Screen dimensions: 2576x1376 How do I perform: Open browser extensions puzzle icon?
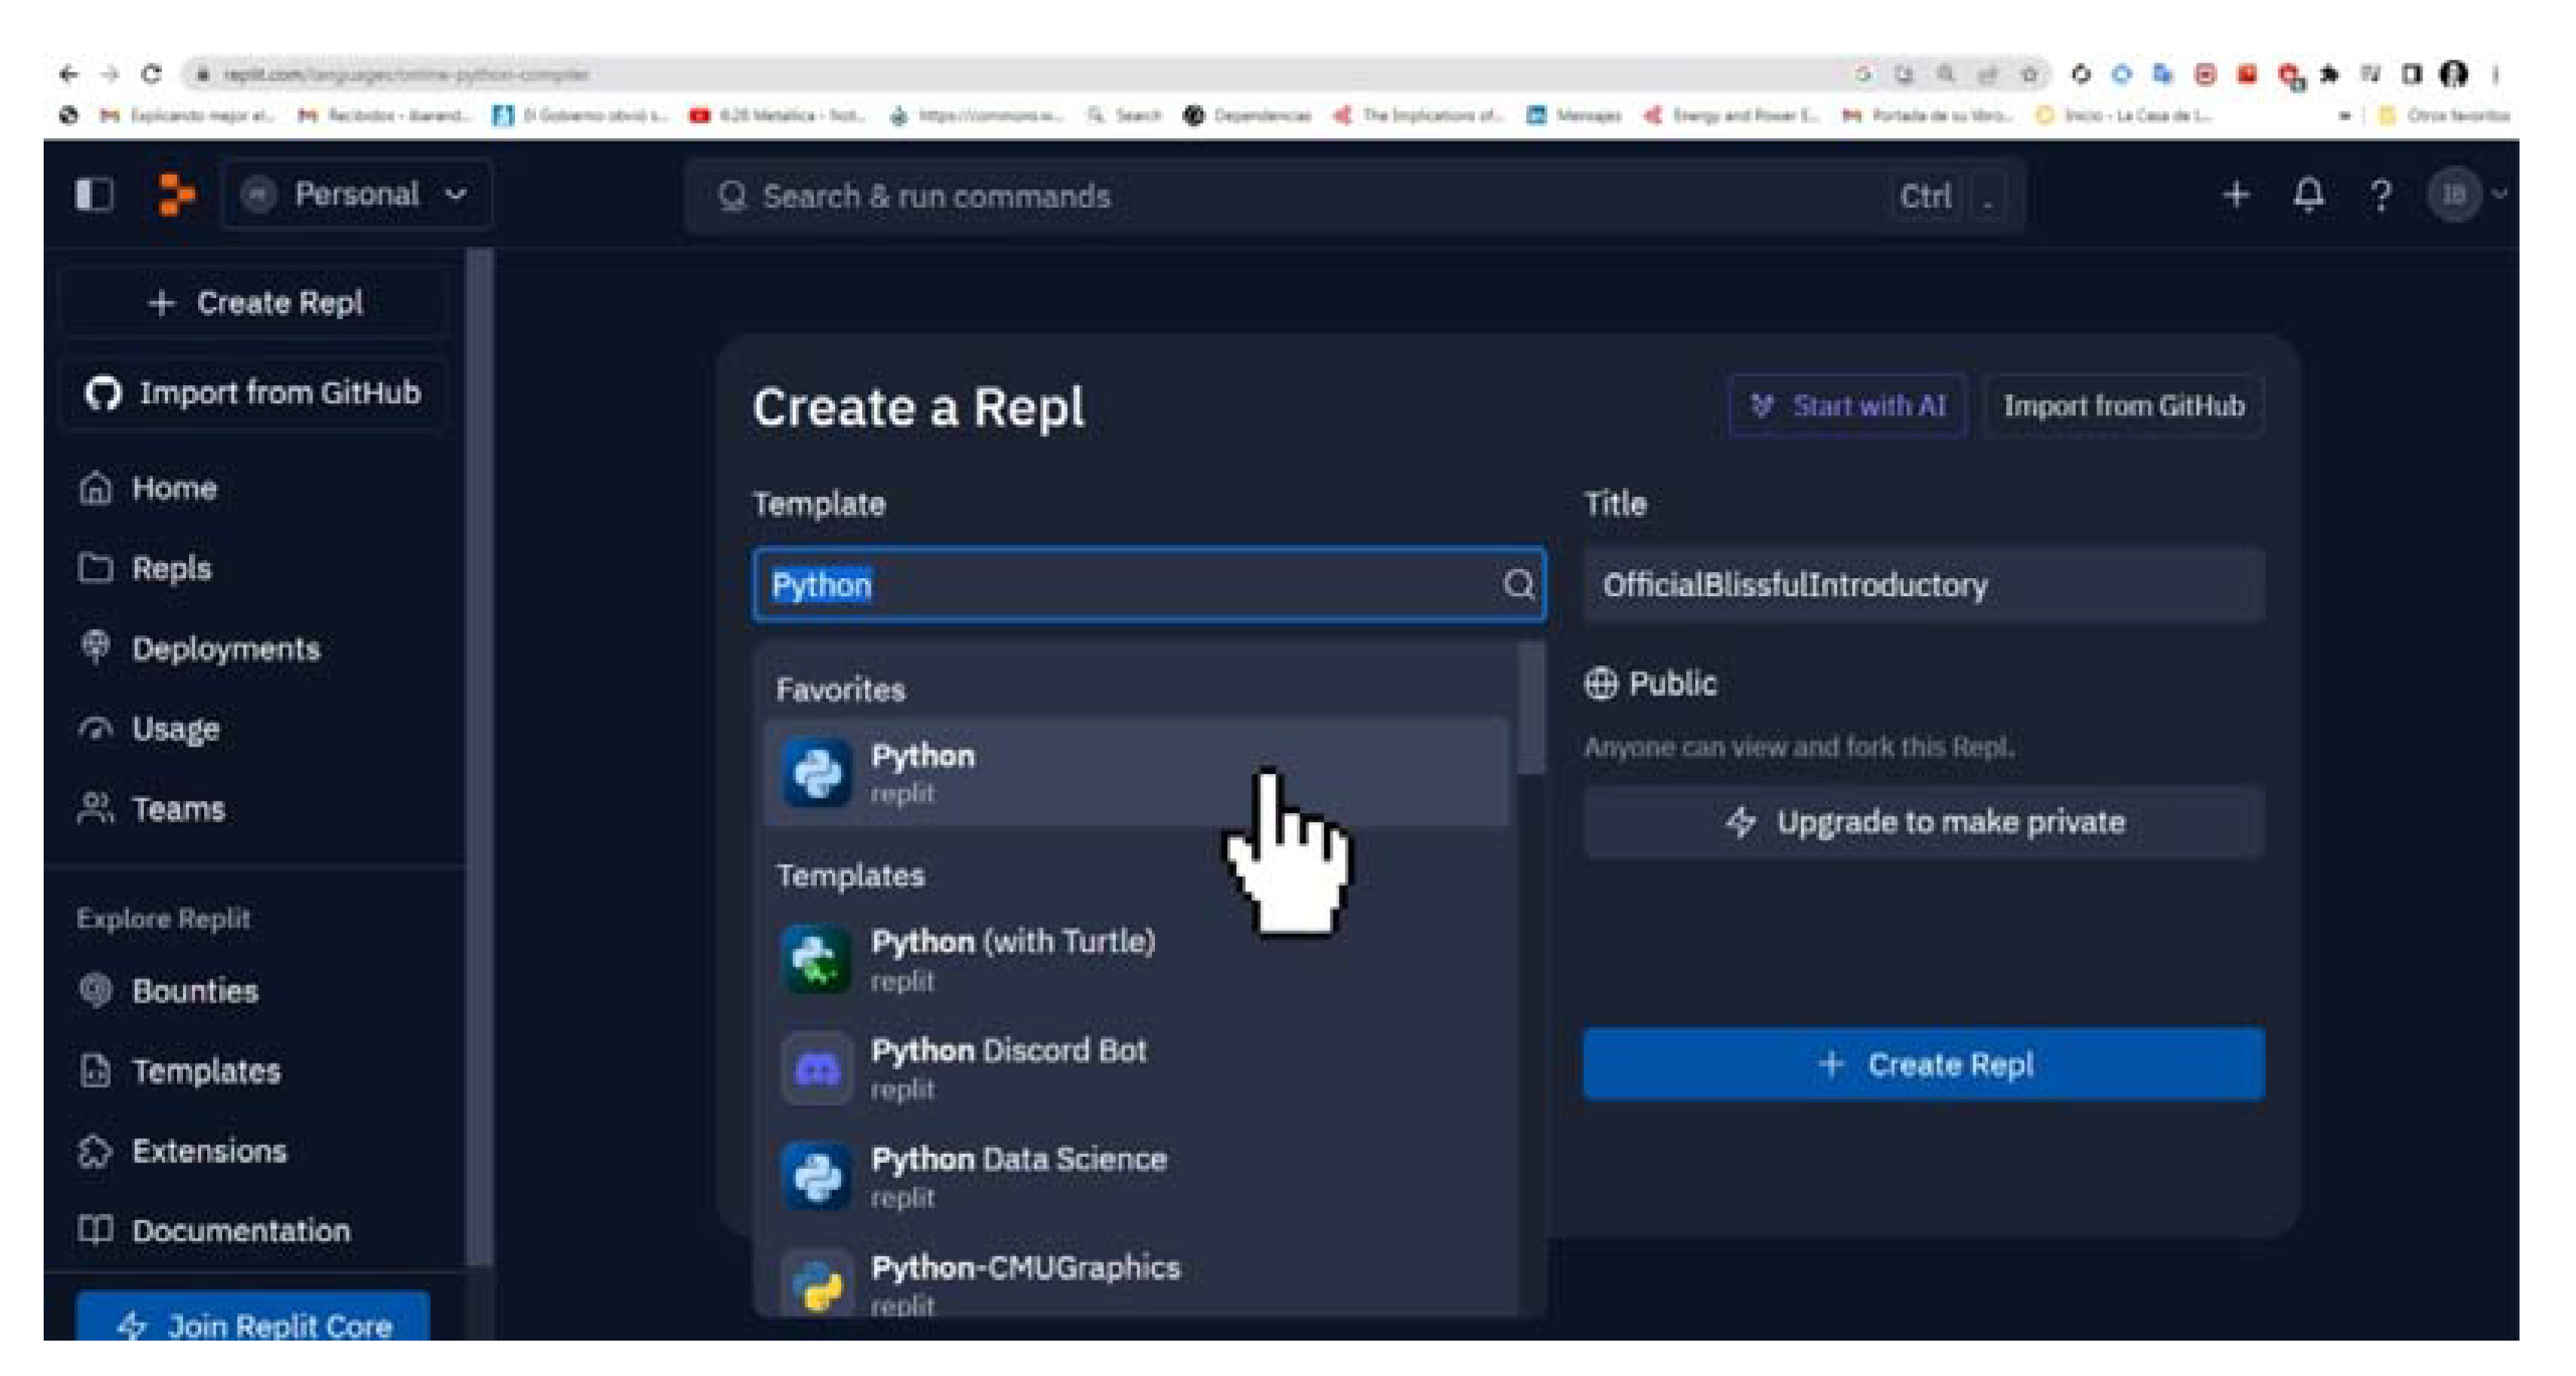(2329, 74)
